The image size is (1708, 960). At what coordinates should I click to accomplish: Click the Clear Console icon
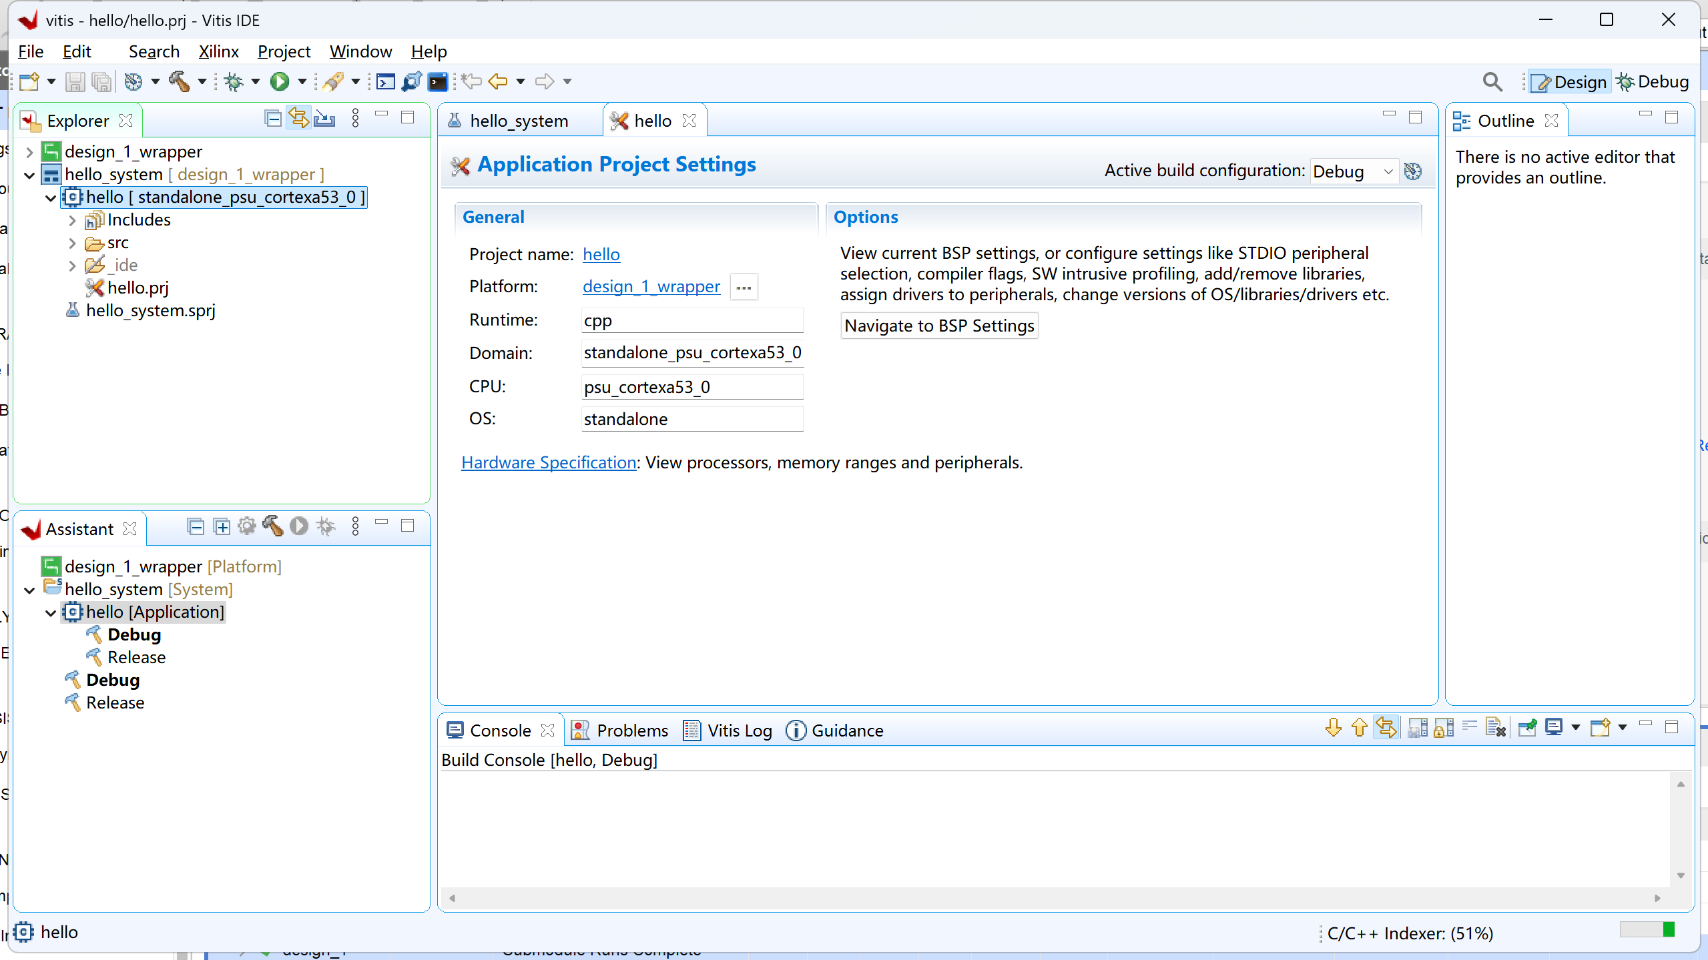pyautogui.click(x=1495, y=728)
